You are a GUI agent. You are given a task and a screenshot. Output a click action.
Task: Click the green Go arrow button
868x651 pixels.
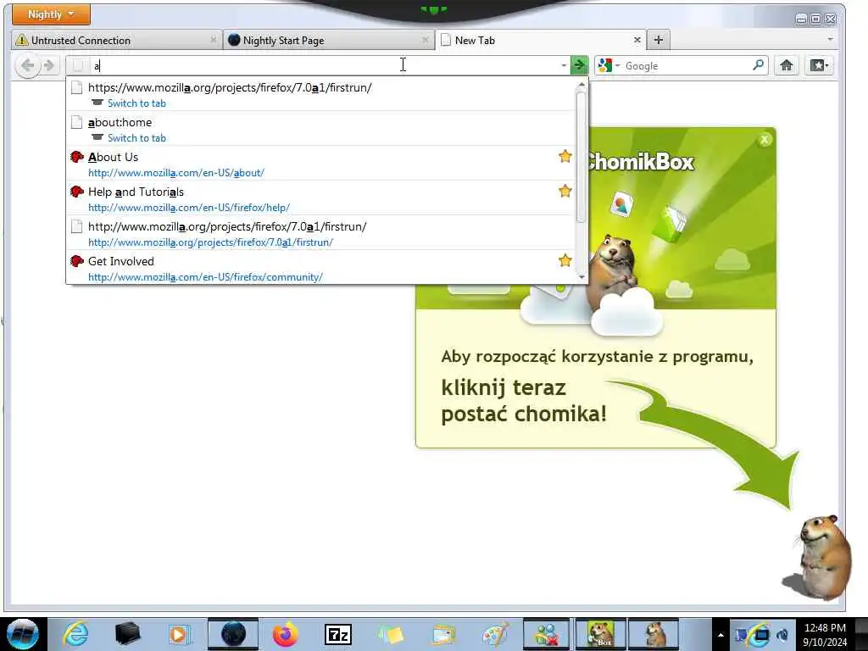pyautogui.click(x=579, y=66)
